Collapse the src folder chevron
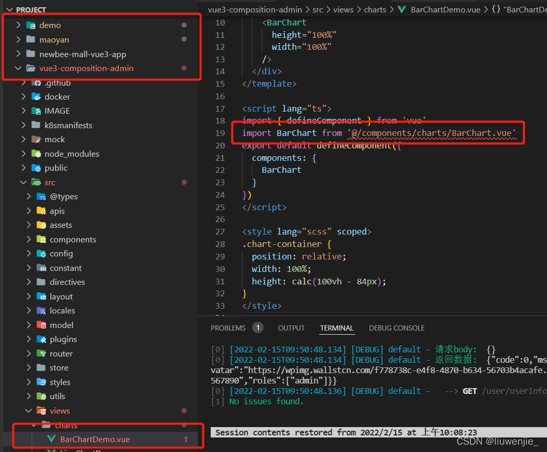Screen dimensions: 547x452 click(x=23, y=182)
